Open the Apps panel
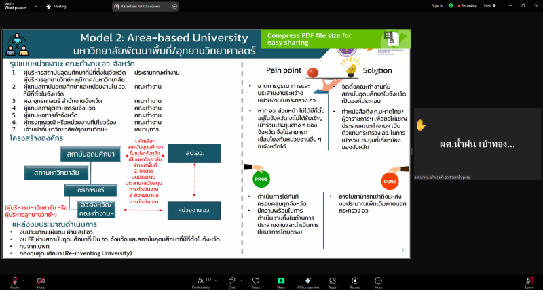This screenshot has height=290, width=543. coord(333,281)
